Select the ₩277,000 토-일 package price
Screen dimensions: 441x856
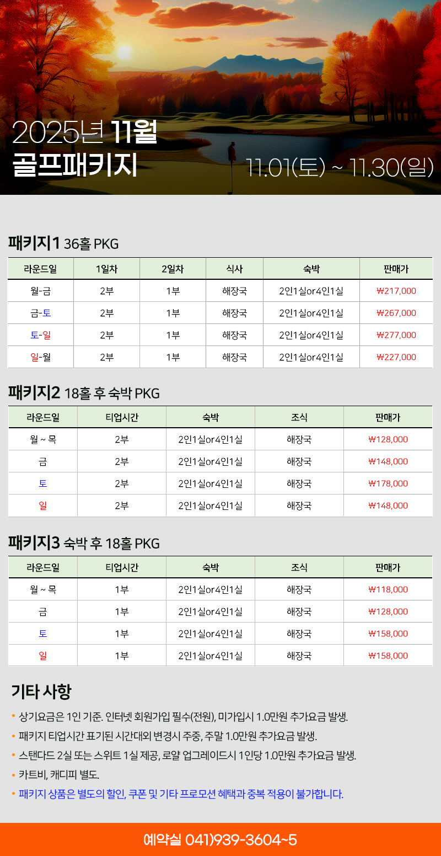396,335
